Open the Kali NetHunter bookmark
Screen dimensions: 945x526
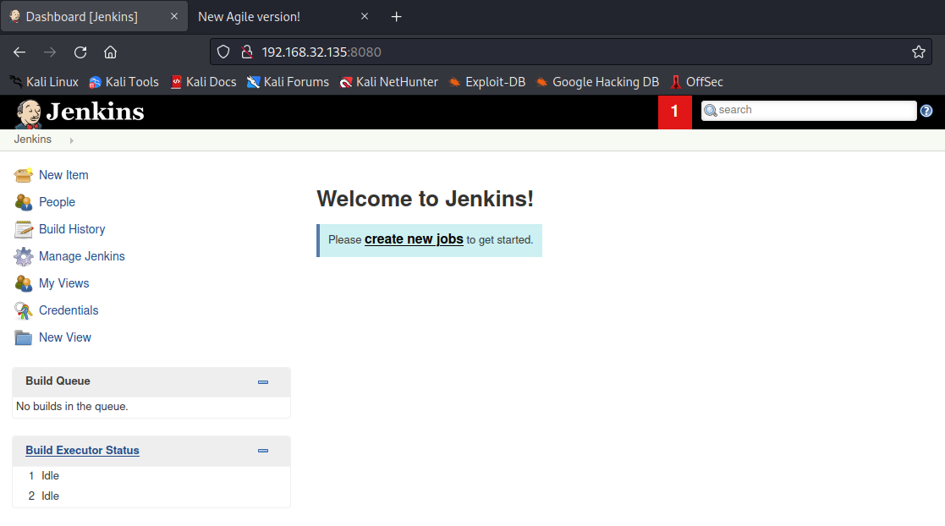(388, 82)
